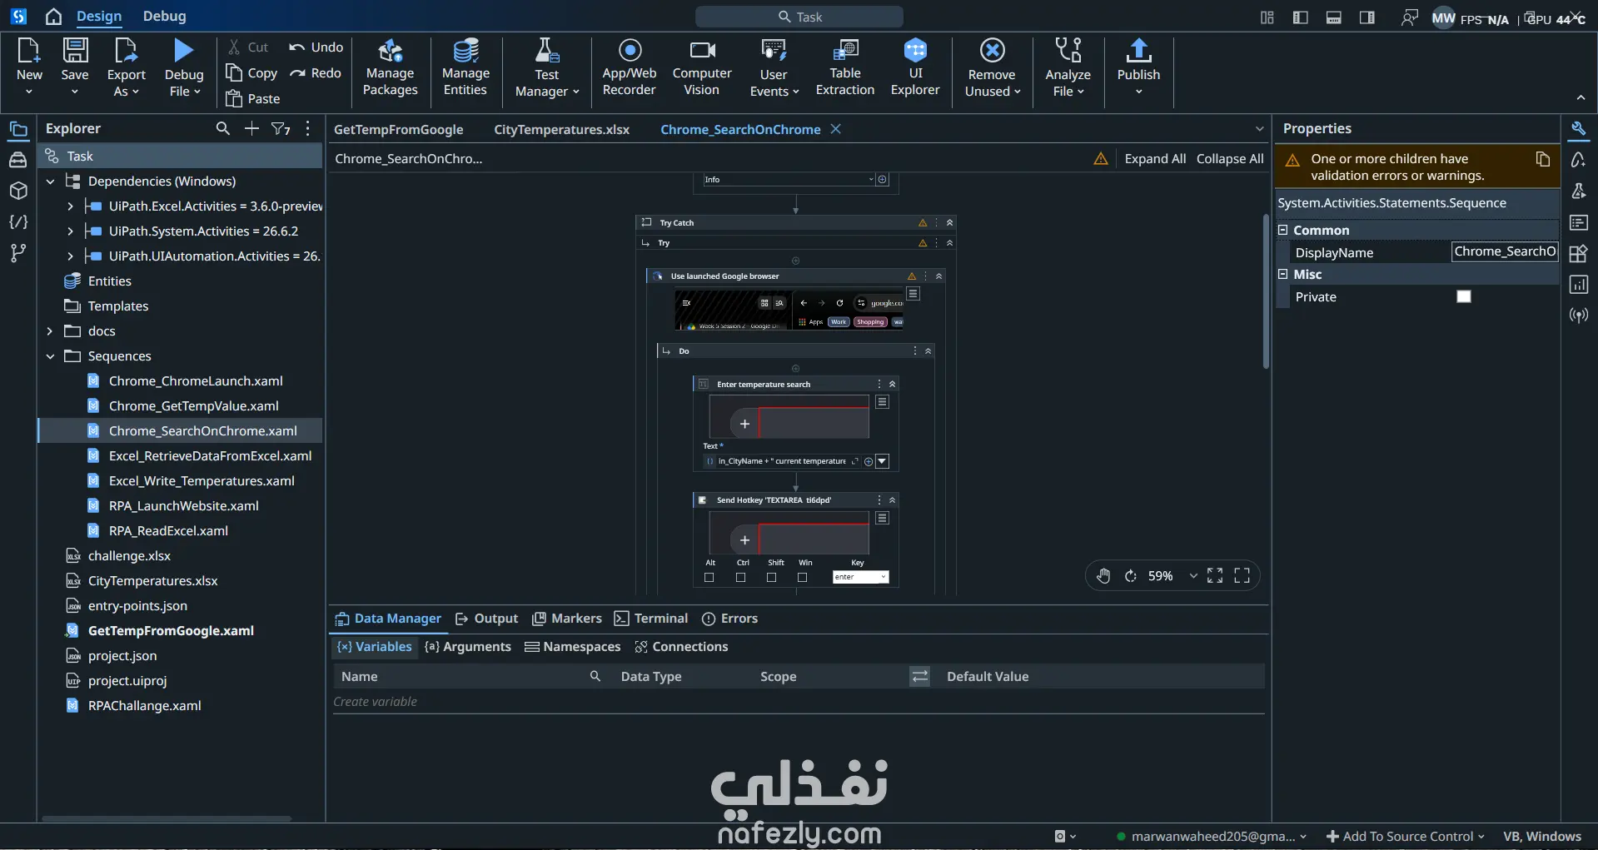1598x850 pixels.
Task: Check the Ctrl modifier in Send Hotkey
Action: (740, 577)
